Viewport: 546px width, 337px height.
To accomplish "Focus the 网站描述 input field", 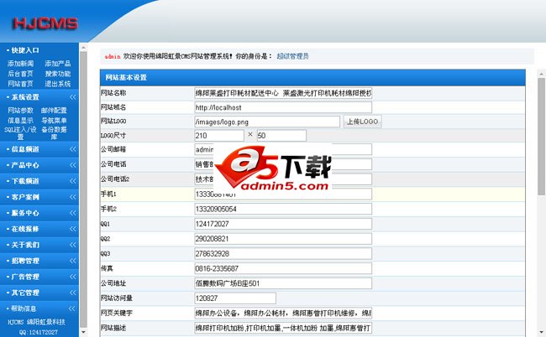I will [x=283, y=328].
